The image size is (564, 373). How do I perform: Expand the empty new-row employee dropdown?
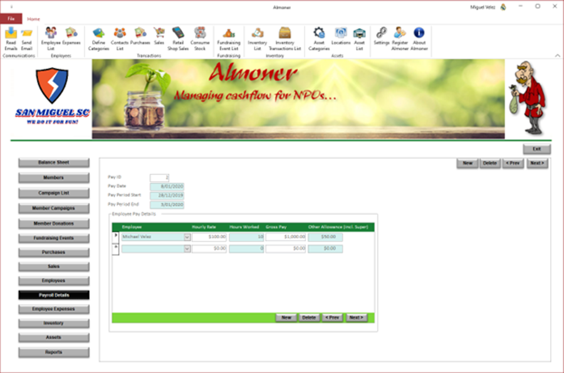pos(187,248)
